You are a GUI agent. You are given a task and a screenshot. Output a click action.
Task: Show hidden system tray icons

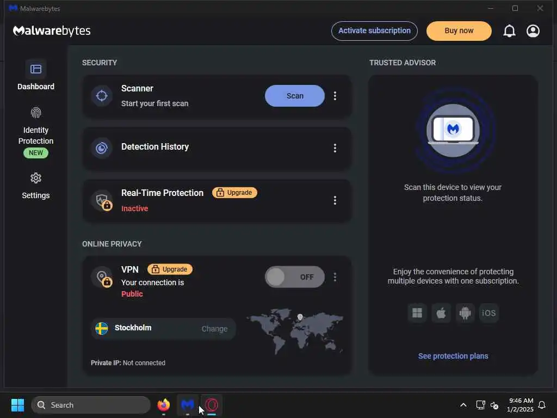click(463, 405)
